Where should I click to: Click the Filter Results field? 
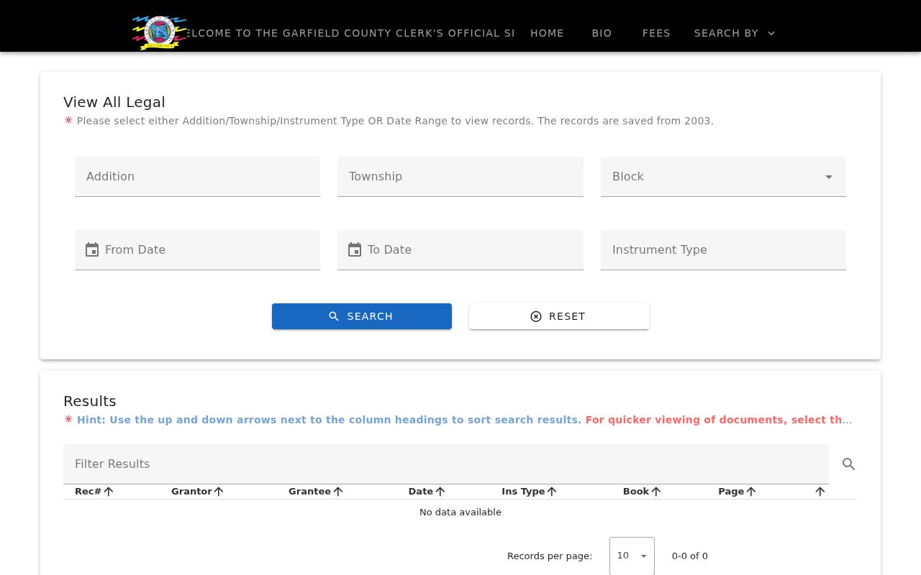coord(446,464)
